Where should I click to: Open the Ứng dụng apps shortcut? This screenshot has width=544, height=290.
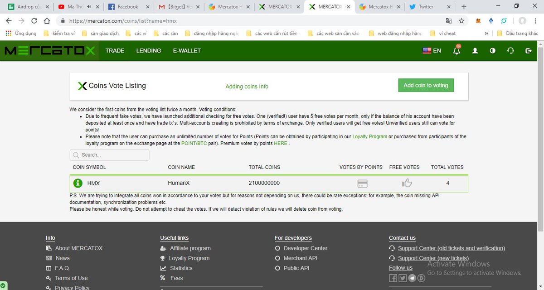click(20, 34)
